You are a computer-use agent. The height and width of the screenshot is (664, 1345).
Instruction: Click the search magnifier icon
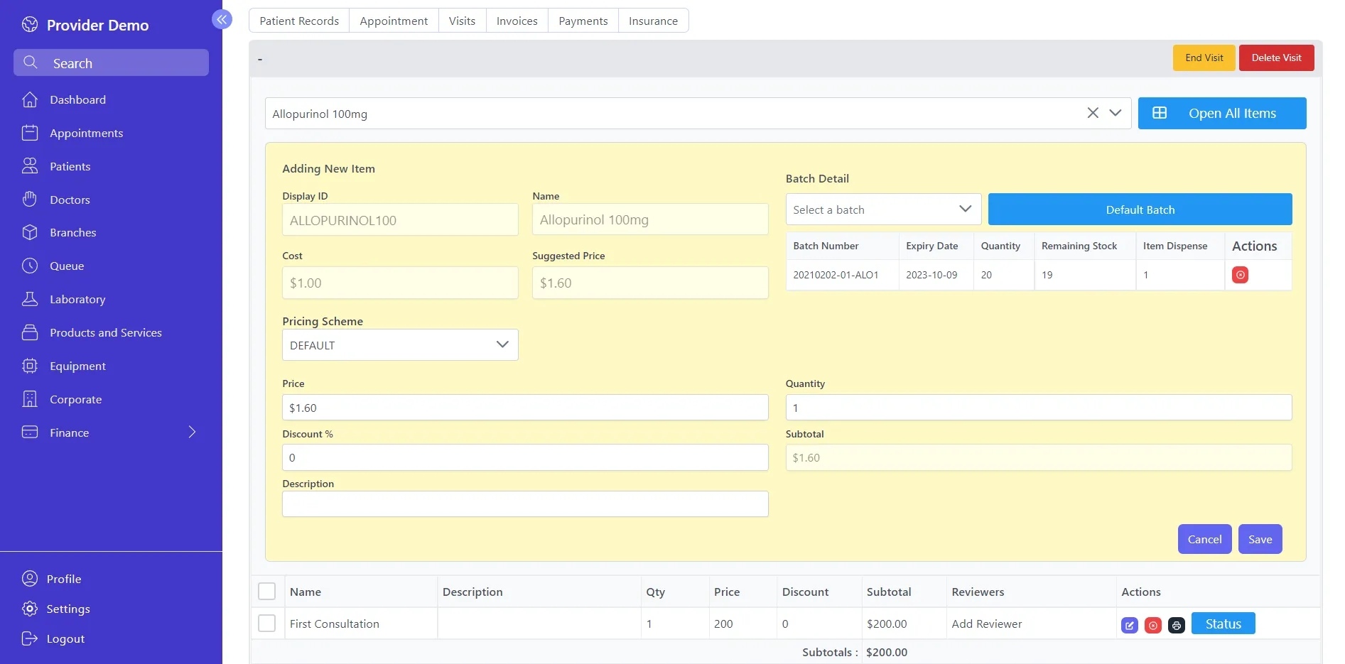coord(31,62)
